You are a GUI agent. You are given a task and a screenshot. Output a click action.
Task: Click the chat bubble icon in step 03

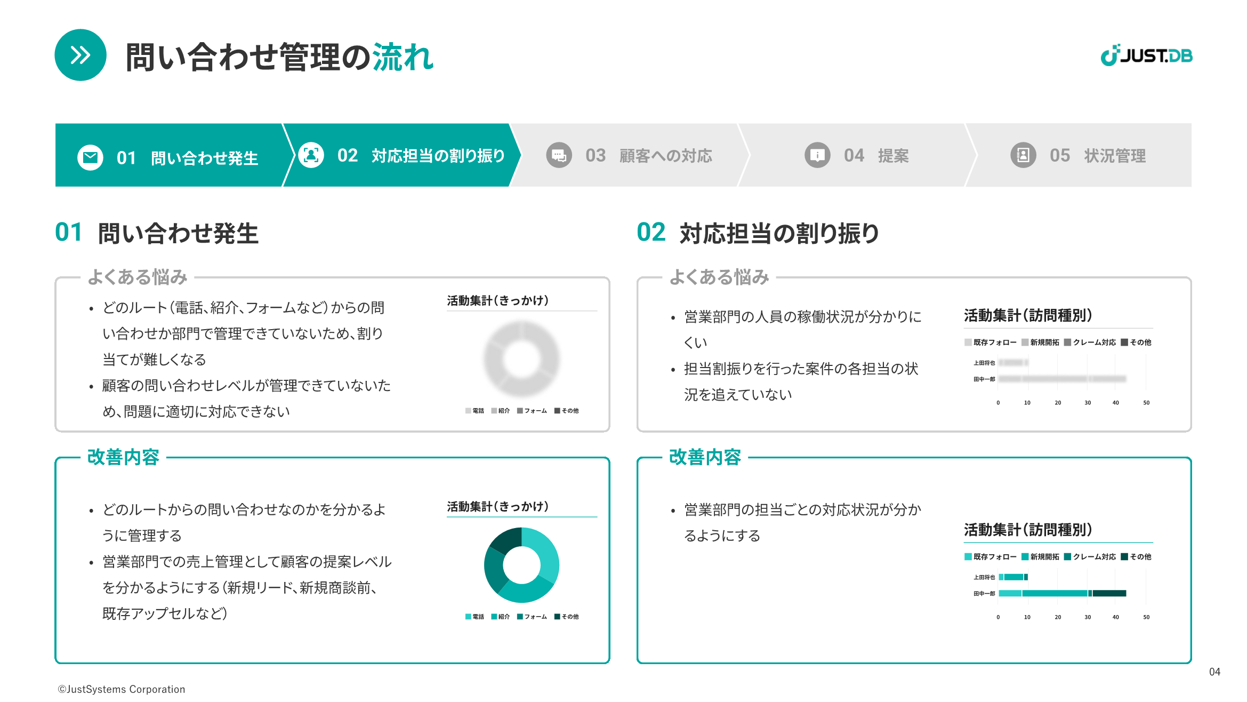pos(559,155)
